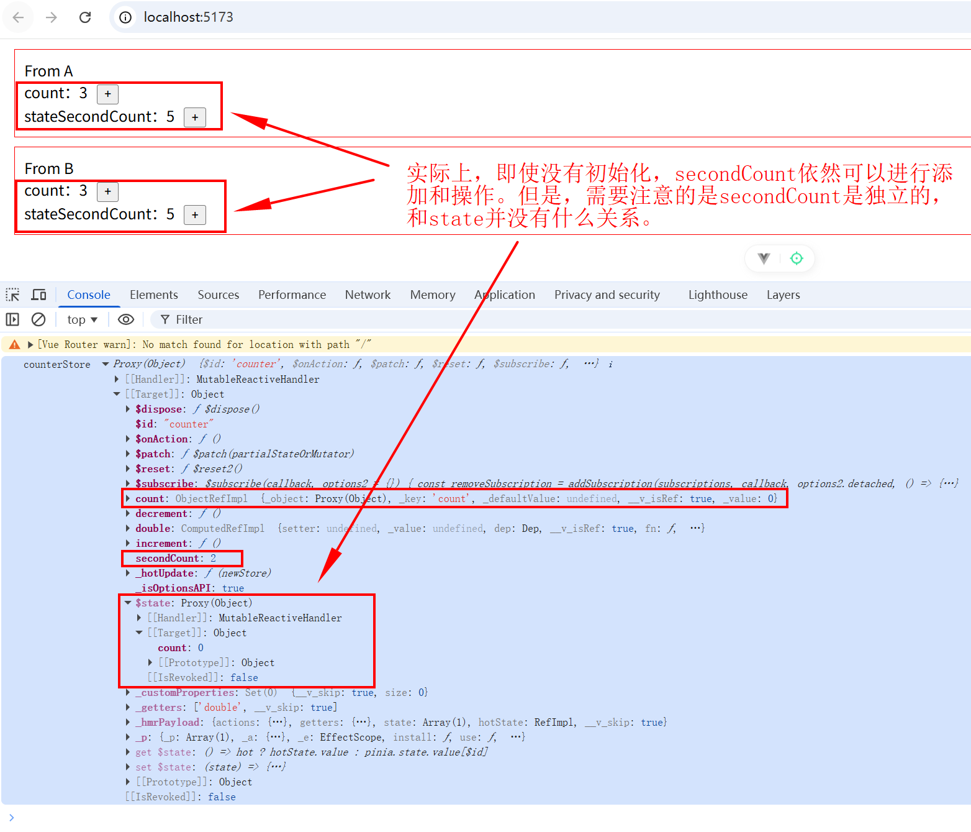The image size is (971, 832).
Task: Open the Application tab
Action: [505, 295]
